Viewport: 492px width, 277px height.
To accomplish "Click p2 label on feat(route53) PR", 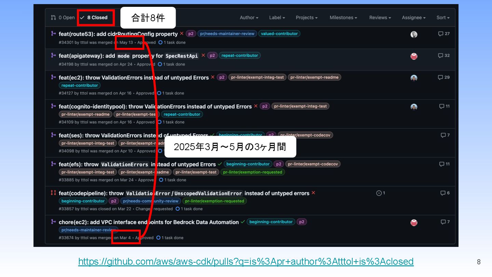I will (191, 34).
